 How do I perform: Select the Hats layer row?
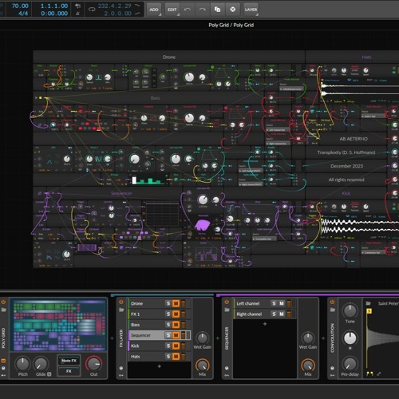[159, 357]
